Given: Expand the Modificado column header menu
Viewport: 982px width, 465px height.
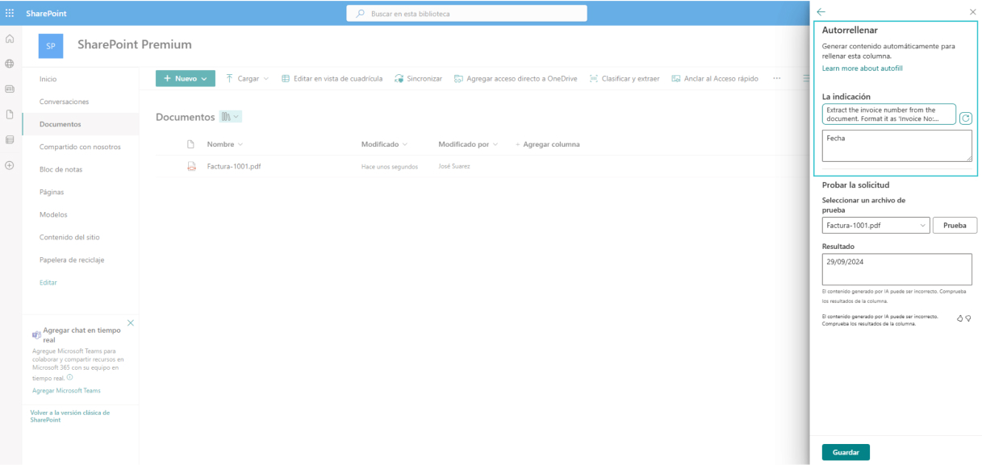Looking at the screenshot, I should (384, 144).
